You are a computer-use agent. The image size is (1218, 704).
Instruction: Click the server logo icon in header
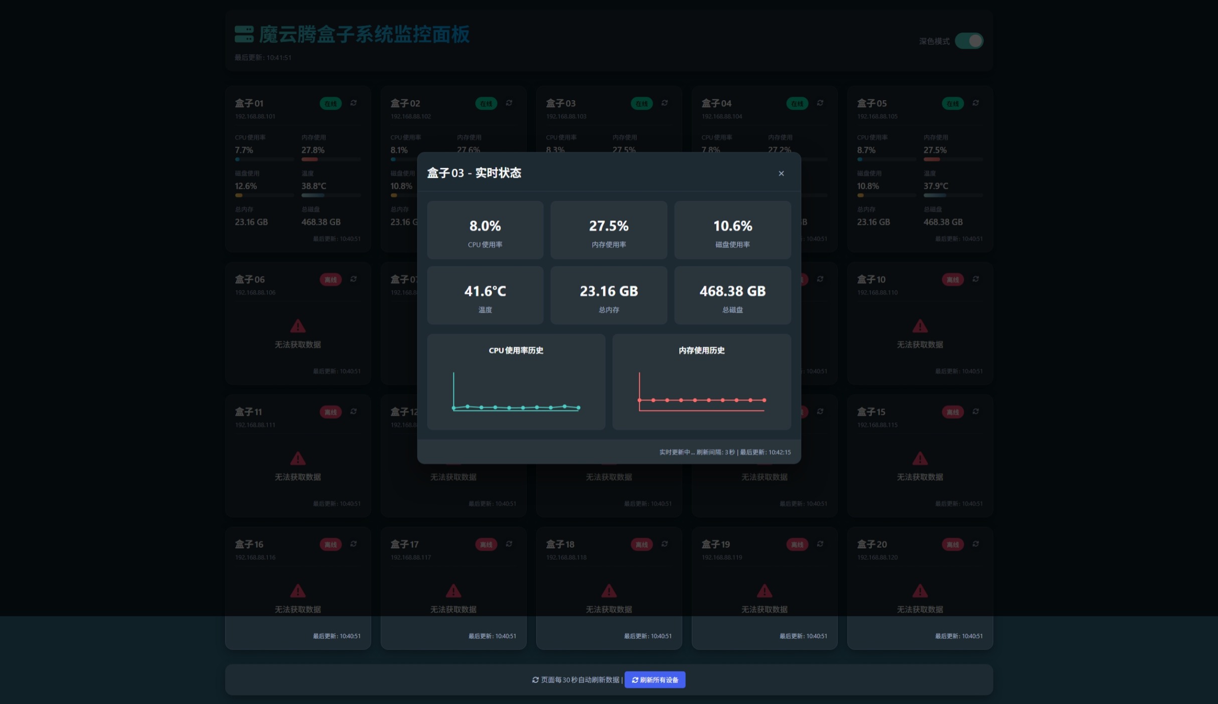click(x=244, y=34)
